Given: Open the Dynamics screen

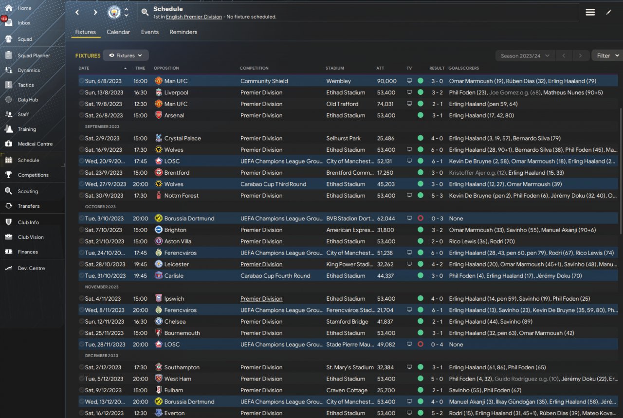Looking at the screenshot, I should (x=29, y=70).
